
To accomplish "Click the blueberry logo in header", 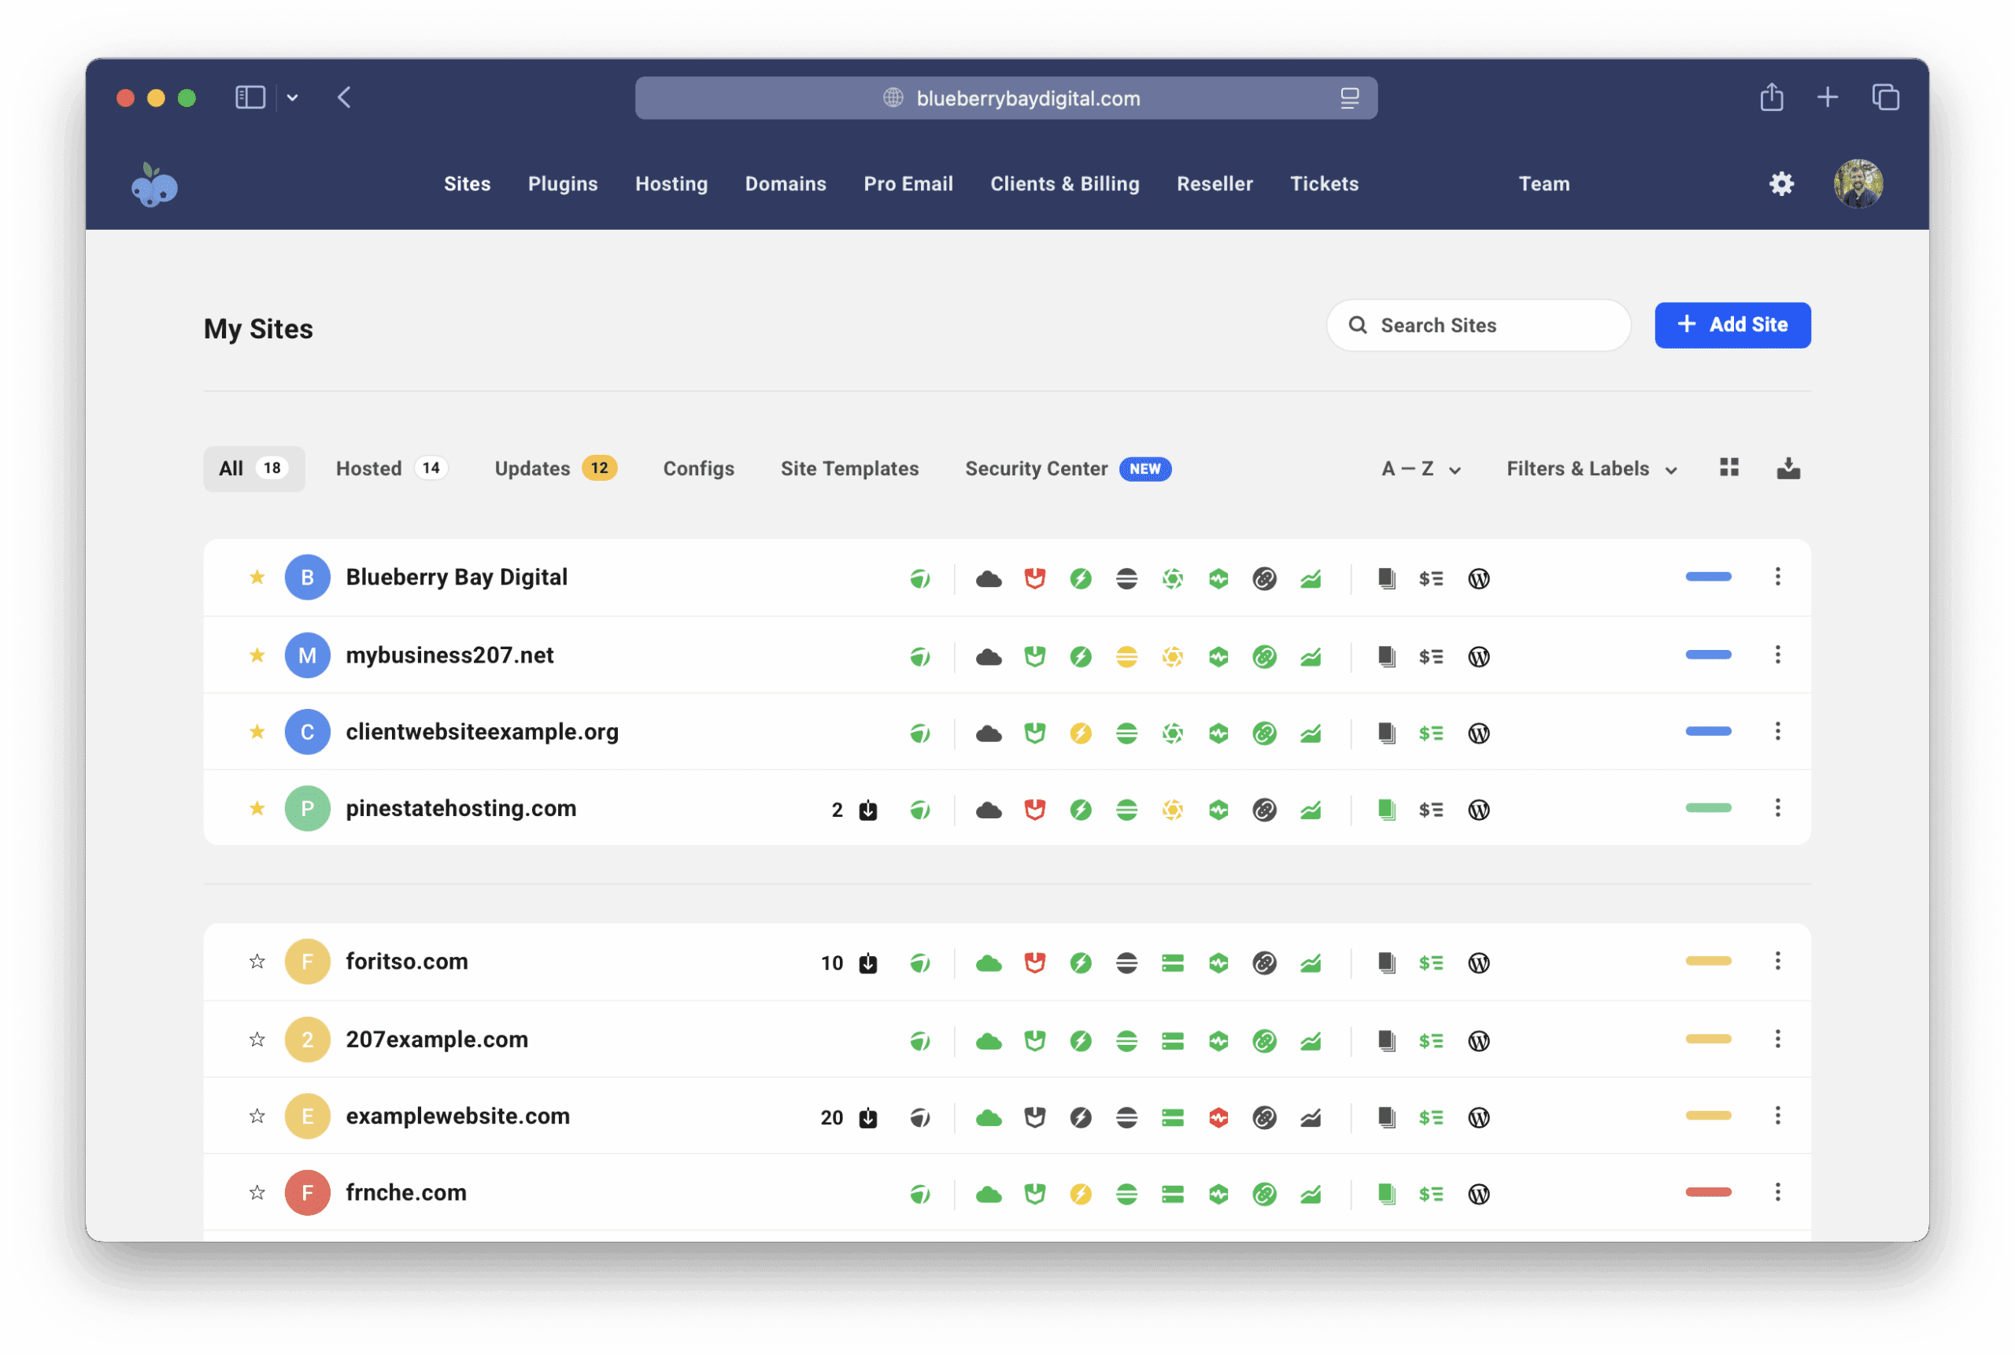I will click(153, 184).
